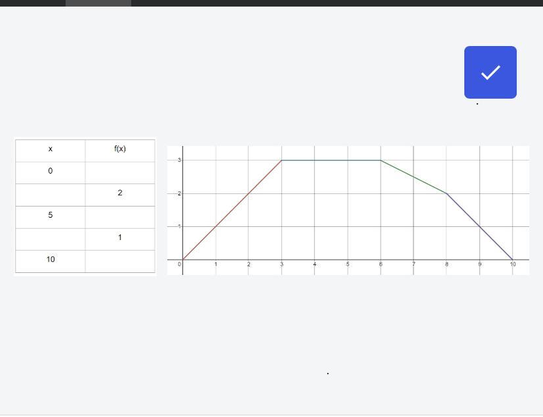This screenshot has height=417, width=543.
Task: Select the x column header cell
Action: (x=51, y=149)
